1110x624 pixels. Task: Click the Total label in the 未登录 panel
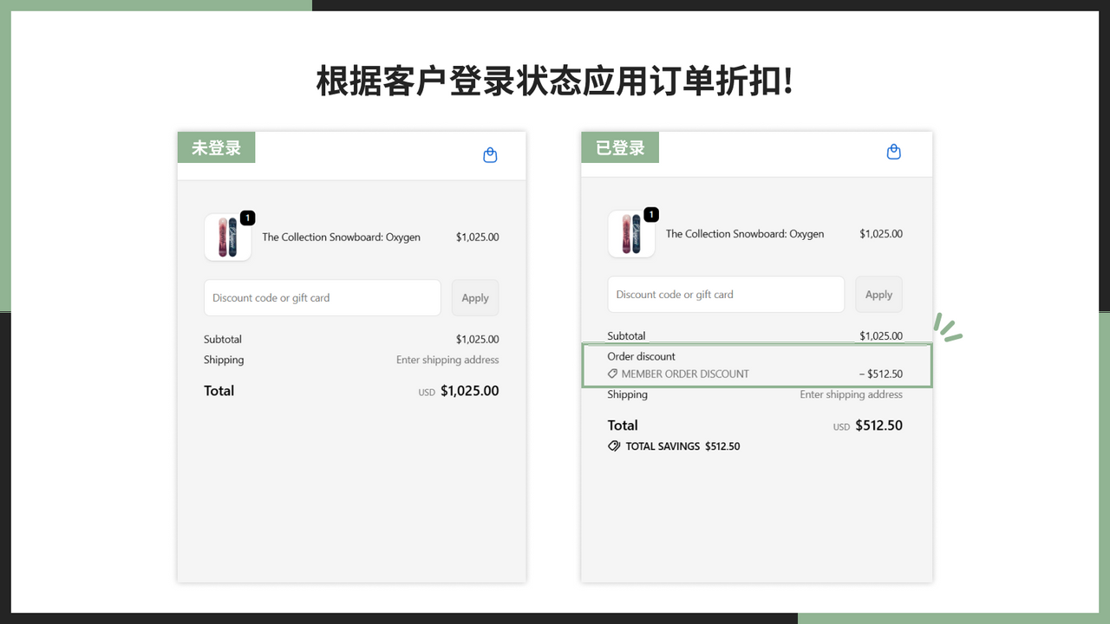tap(219, 391)
